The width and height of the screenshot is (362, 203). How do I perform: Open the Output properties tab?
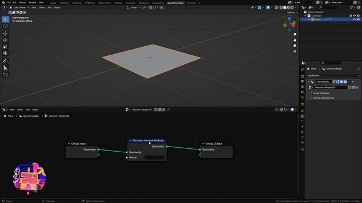[x=302, y=81]
